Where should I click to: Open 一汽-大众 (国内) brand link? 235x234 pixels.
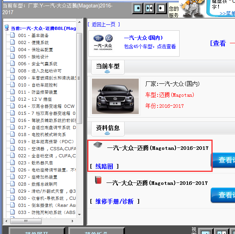click(143, 38)
